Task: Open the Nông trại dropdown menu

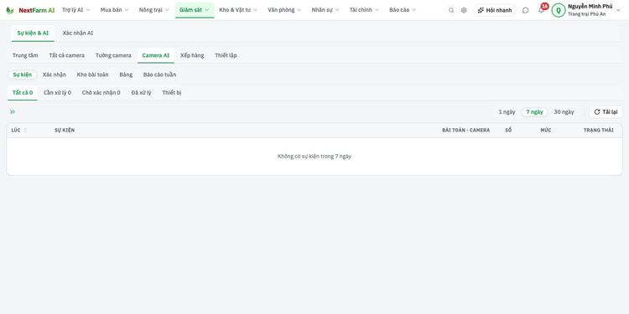Action: click(x=154, y=10)
